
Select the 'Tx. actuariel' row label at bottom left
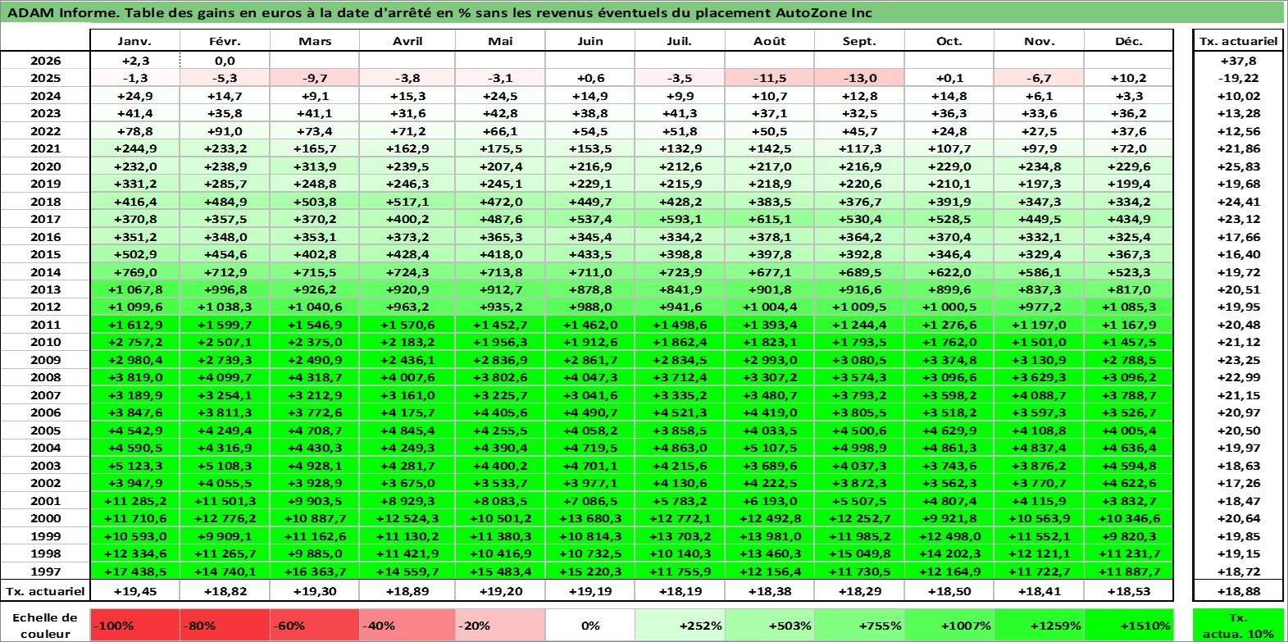[45, 591]
